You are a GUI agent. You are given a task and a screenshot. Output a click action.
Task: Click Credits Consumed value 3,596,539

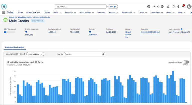click(x=29, y=35)
